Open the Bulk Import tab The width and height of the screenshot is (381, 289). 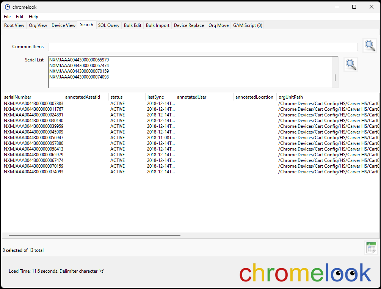(x=157, y=25)
